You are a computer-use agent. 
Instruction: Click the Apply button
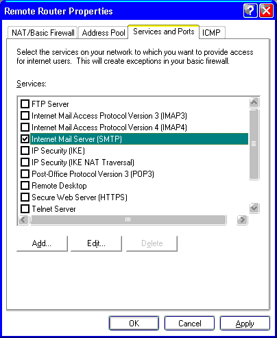point(245,324)
